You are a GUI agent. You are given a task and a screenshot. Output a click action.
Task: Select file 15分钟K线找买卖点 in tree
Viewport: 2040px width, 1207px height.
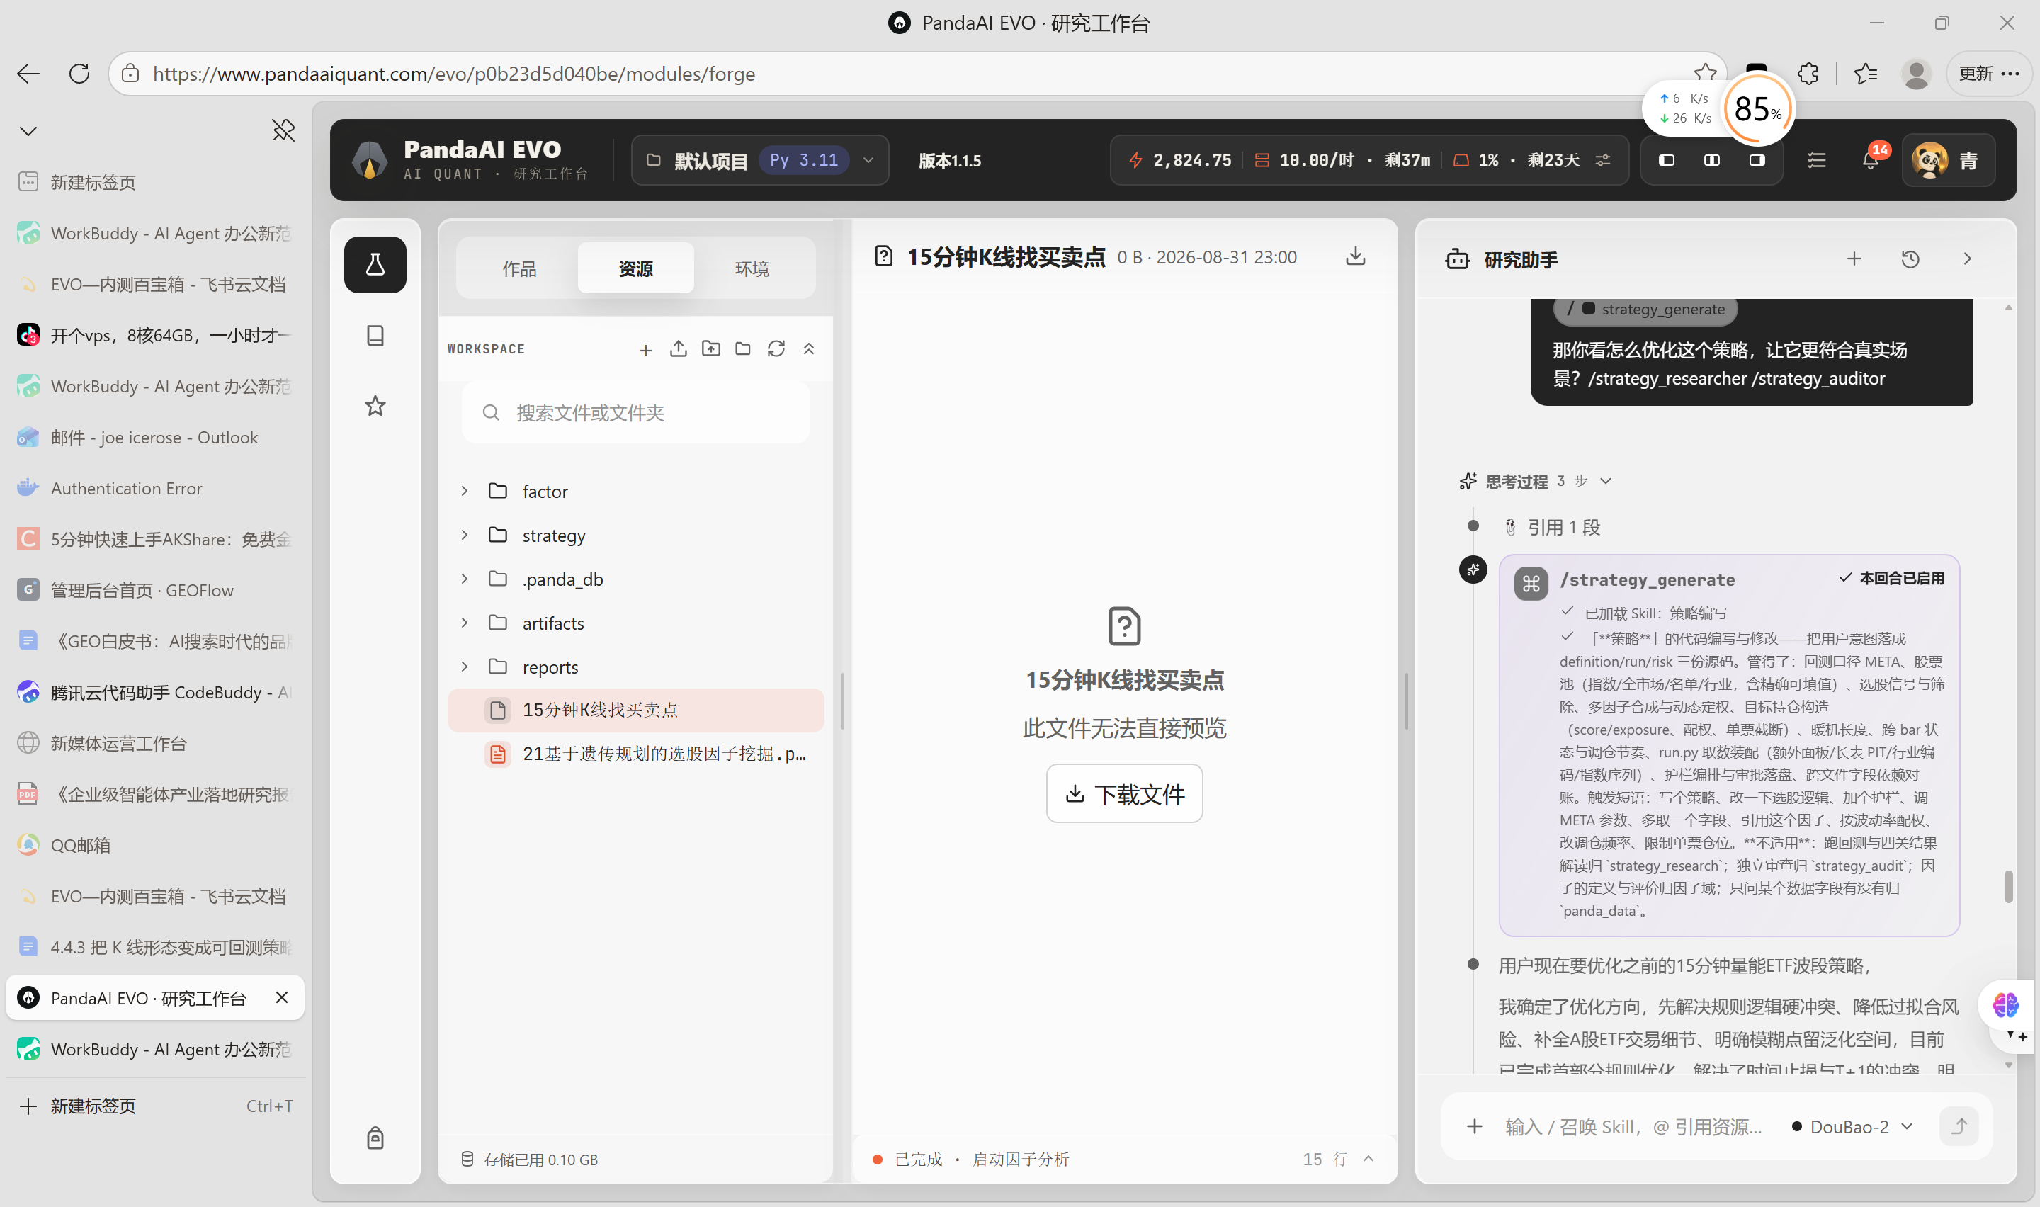[x=635, y=710]
